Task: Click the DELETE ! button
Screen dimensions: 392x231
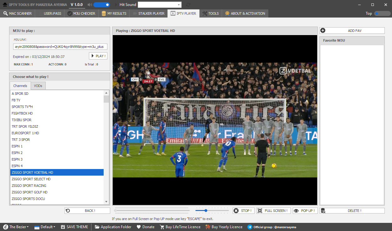Action: pos(352,211)
